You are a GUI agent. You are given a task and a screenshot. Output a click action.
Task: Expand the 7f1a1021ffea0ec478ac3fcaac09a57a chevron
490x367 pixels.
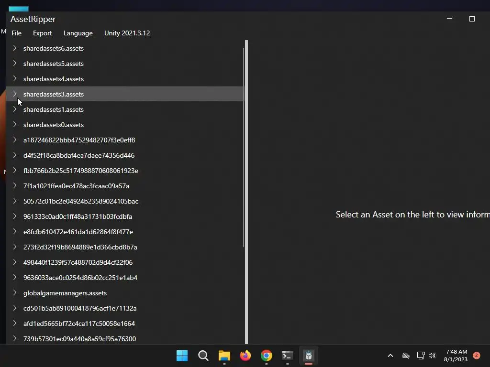[14, 186]
